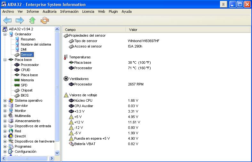
Task: Select the SPD memory item
Action: coord(24,85)
